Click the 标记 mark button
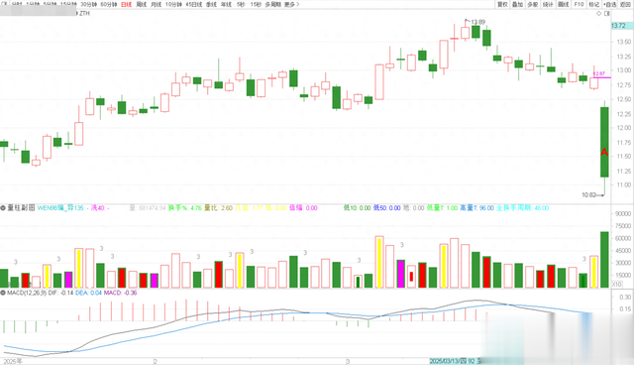Viewport: 634px width, 365px height. tap(593, 4)
